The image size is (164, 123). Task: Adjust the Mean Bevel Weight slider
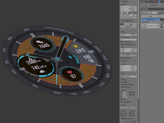click(128, 17)
